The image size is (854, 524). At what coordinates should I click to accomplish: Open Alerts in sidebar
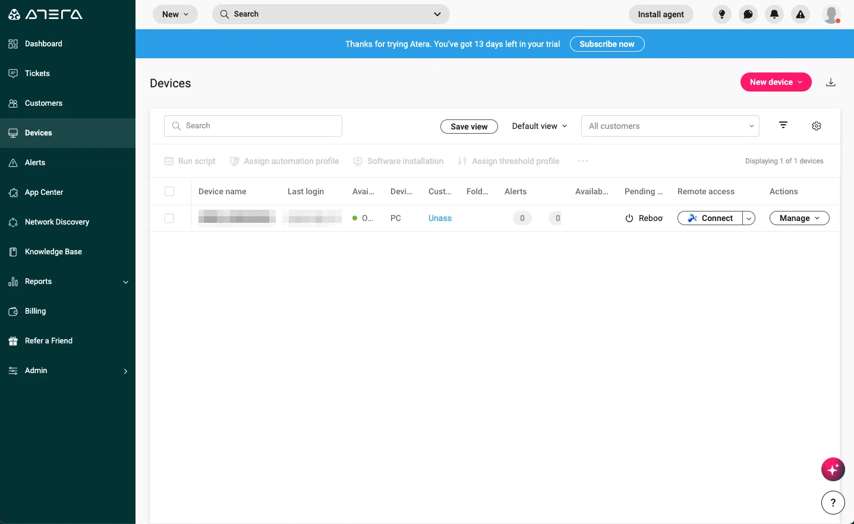pyautogui.click(x=68, y=163)
